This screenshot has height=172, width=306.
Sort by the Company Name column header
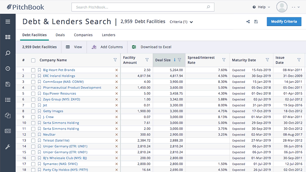pos(53,60)
